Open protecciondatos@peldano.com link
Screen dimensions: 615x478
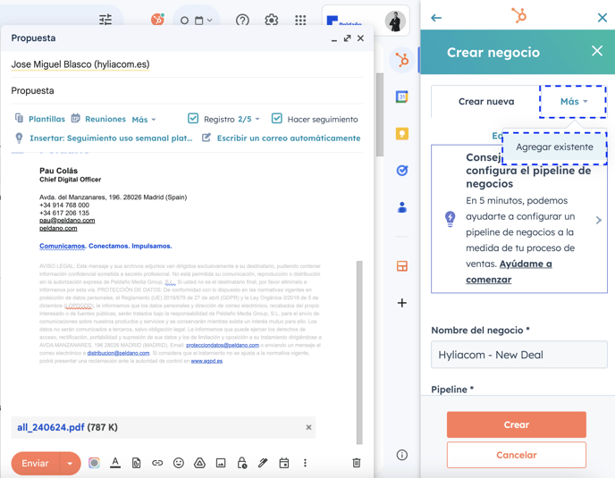[223, 345]
